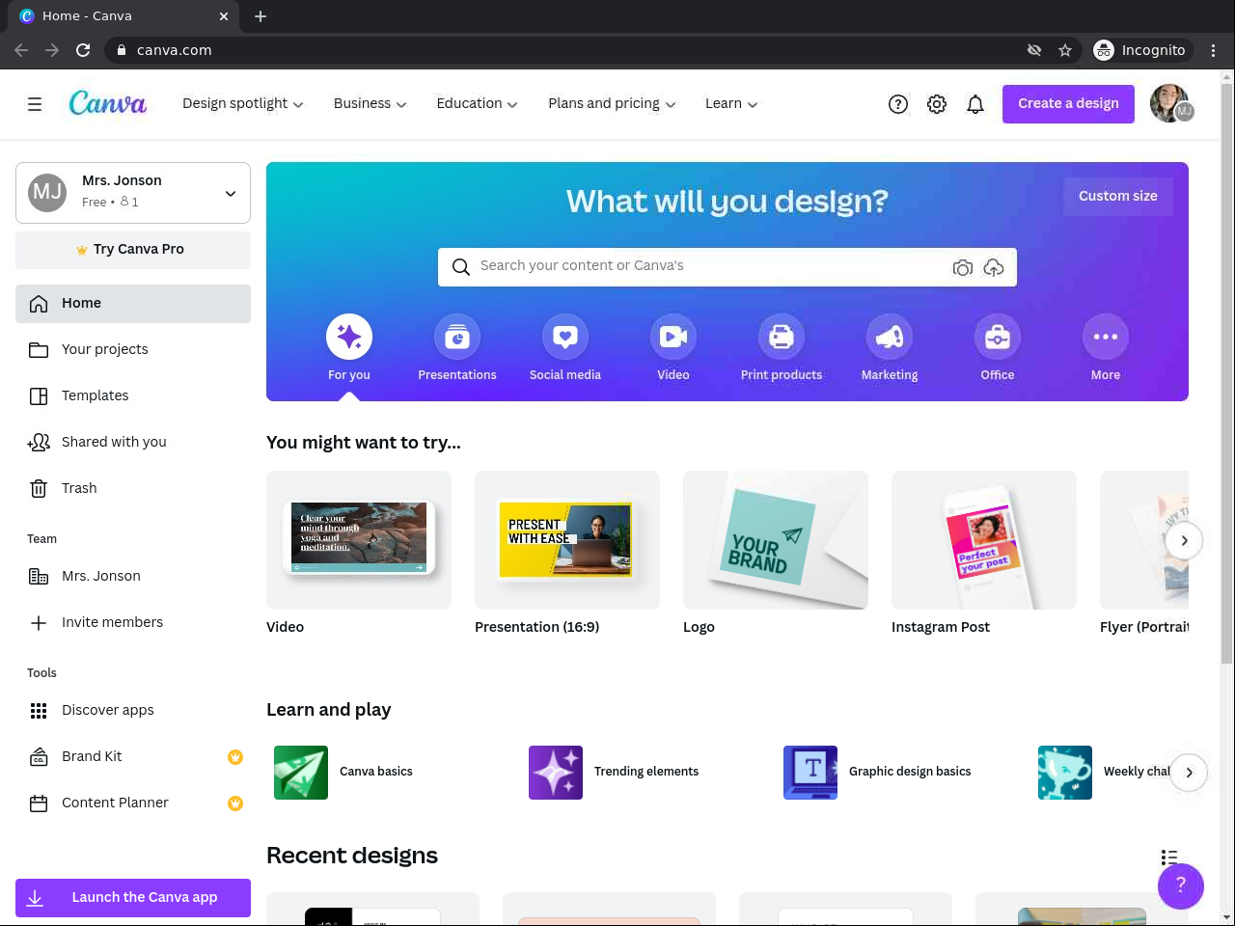Bookmark this page with the star icon

[x=1065, y=50]
